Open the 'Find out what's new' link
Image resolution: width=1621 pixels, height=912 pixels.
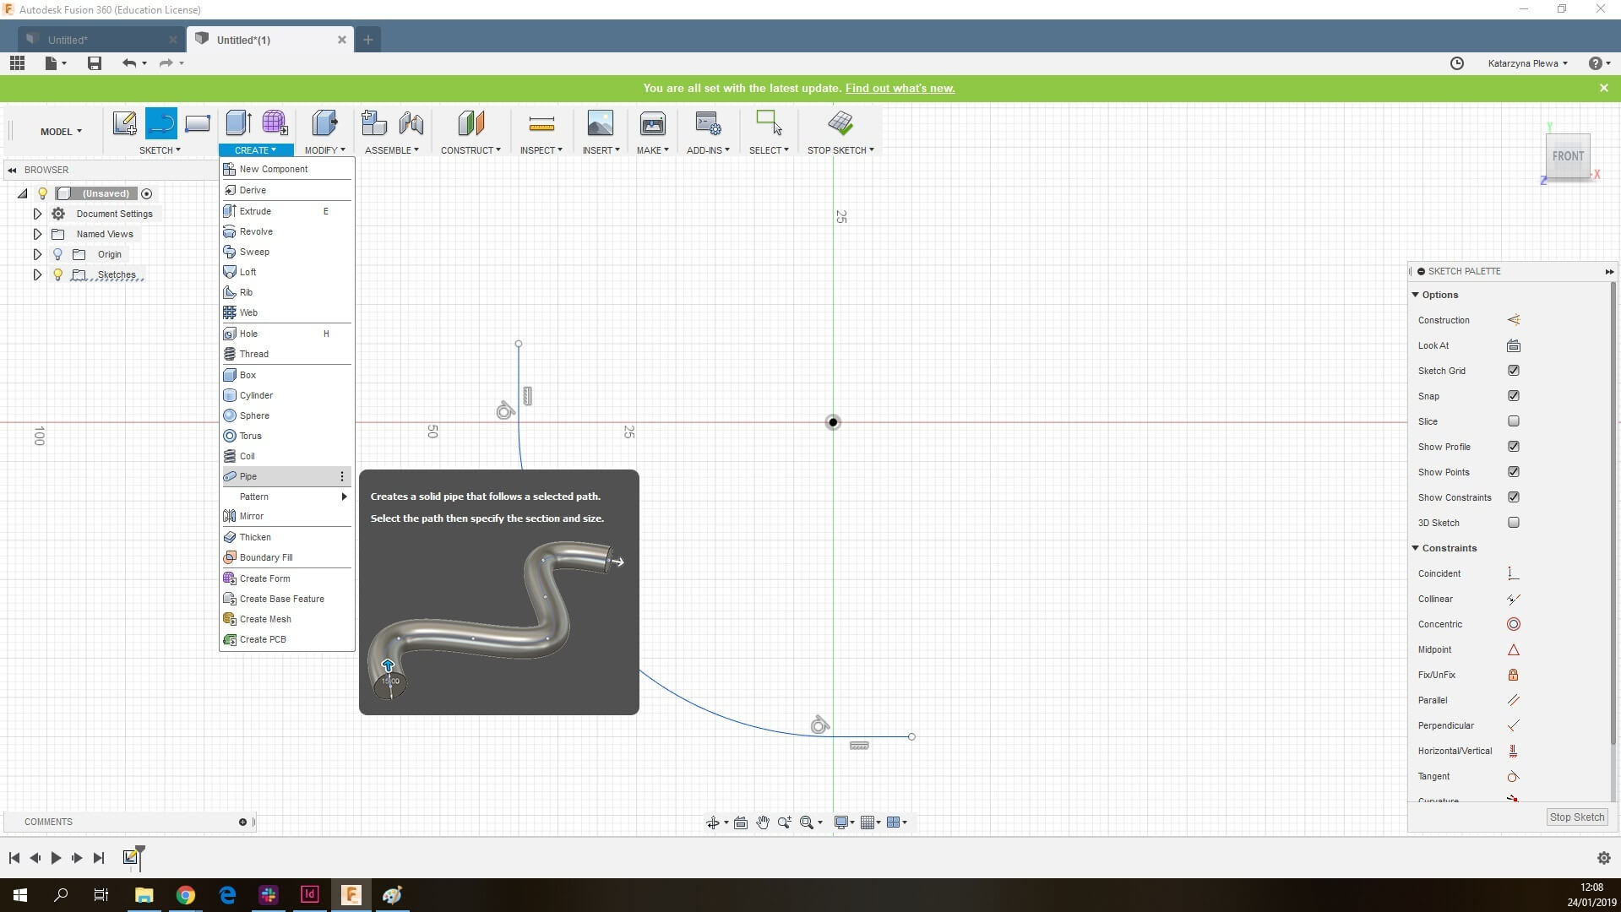(x=900, y=88)
